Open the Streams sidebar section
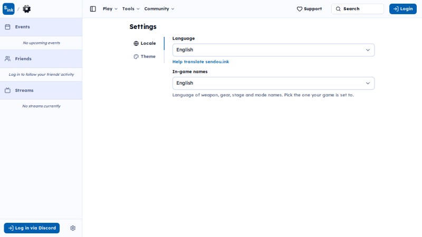The height and width of the screenshot is (237, 422). pos(41,90)
